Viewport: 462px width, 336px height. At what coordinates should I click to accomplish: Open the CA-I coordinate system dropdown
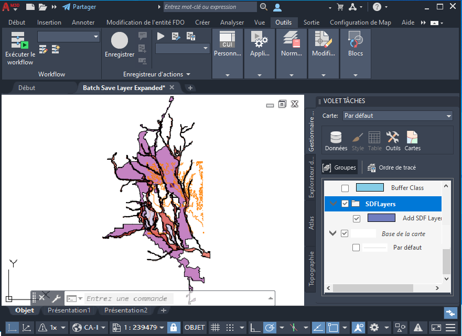click(103, 328)
